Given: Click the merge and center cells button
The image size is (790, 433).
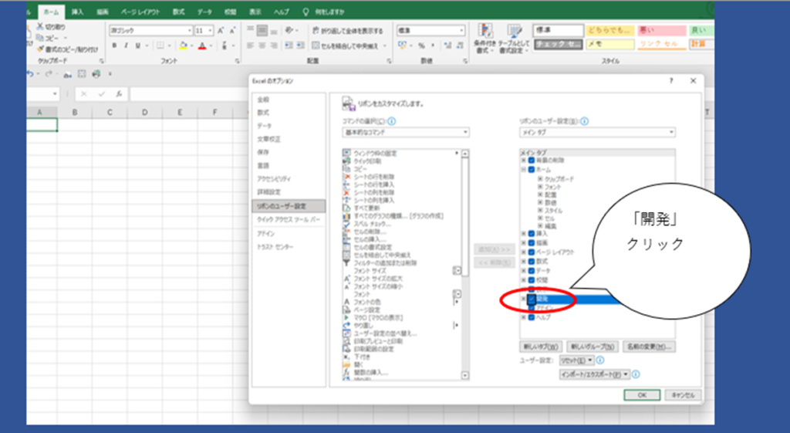Looking at the screenshot, I should [x=345, y=46].
